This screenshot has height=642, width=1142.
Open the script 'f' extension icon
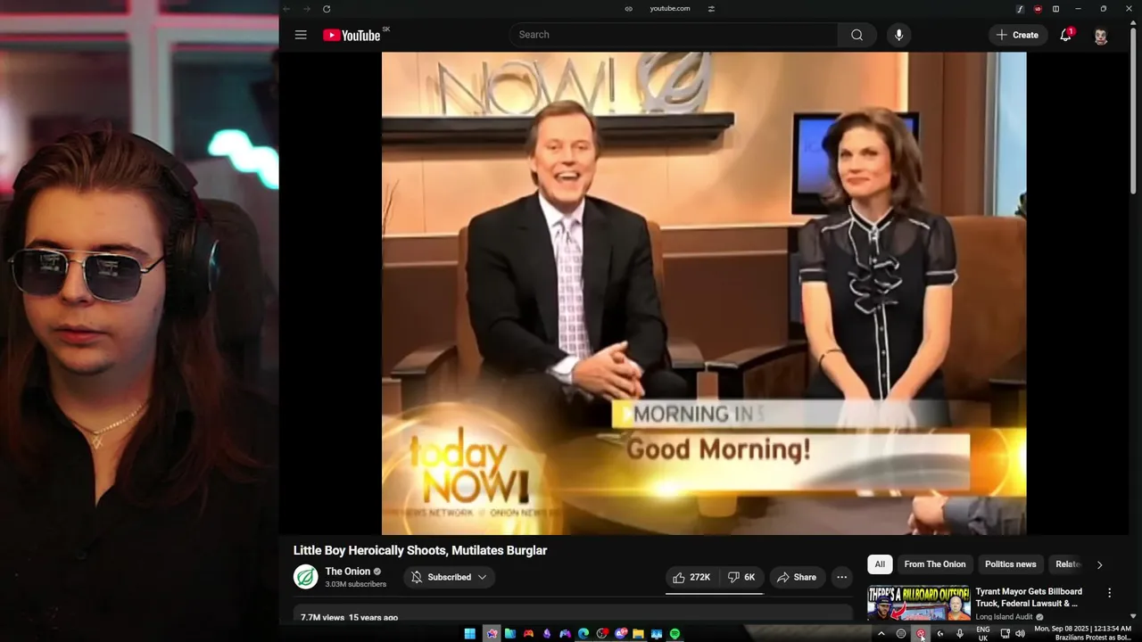pos(1020,9)
